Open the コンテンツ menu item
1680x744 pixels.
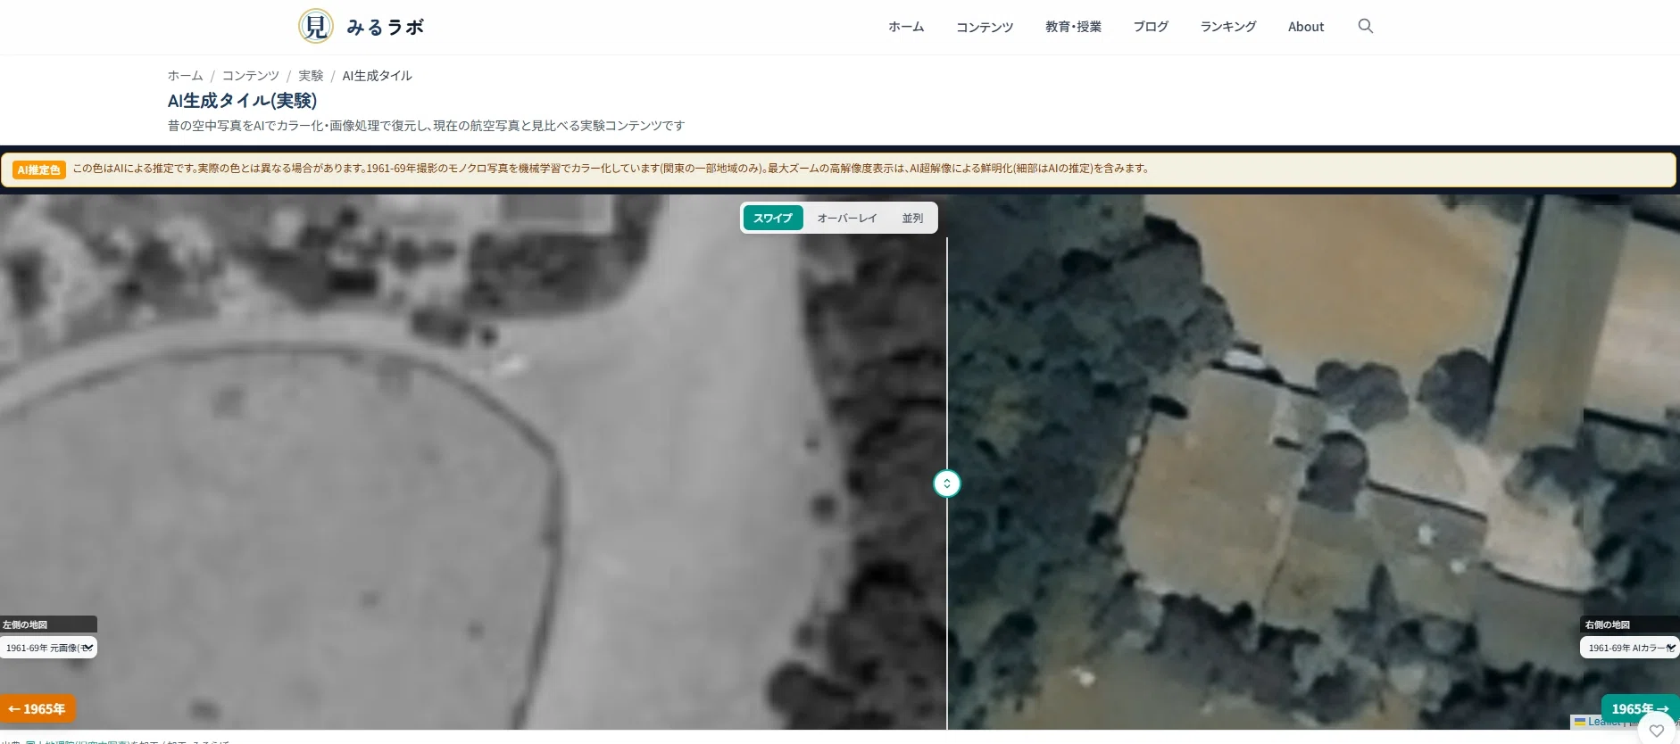985,27
